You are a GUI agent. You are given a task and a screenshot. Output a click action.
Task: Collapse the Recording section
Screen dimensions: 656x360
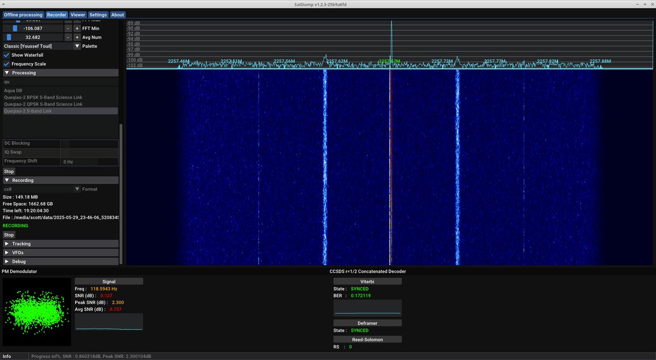tap(61, 180)
